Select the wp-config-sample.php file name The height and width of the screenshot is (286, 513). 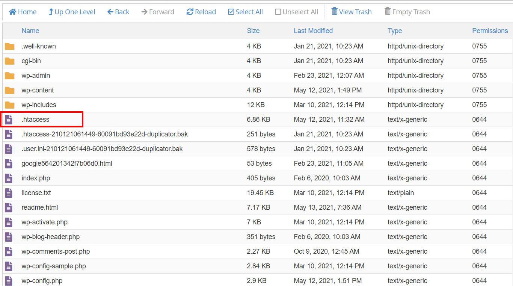pyautogui.click(x=54, y=266)
